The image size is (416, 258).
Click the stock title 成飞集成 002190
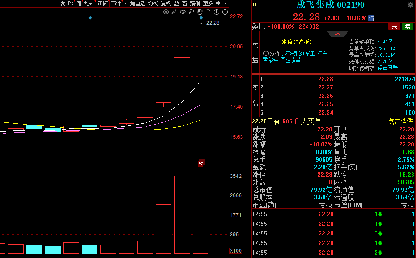coord(330,5)
